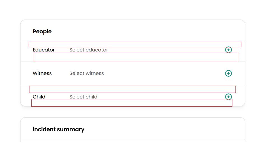Add another witness with the green plus
The height and width of the screenshot is (155, 261).
click(228, 73)
